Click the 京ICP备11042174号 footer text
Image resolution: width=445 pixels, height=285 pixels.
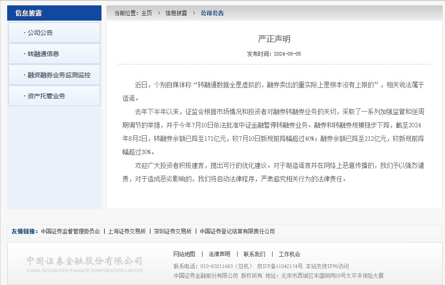280,266
